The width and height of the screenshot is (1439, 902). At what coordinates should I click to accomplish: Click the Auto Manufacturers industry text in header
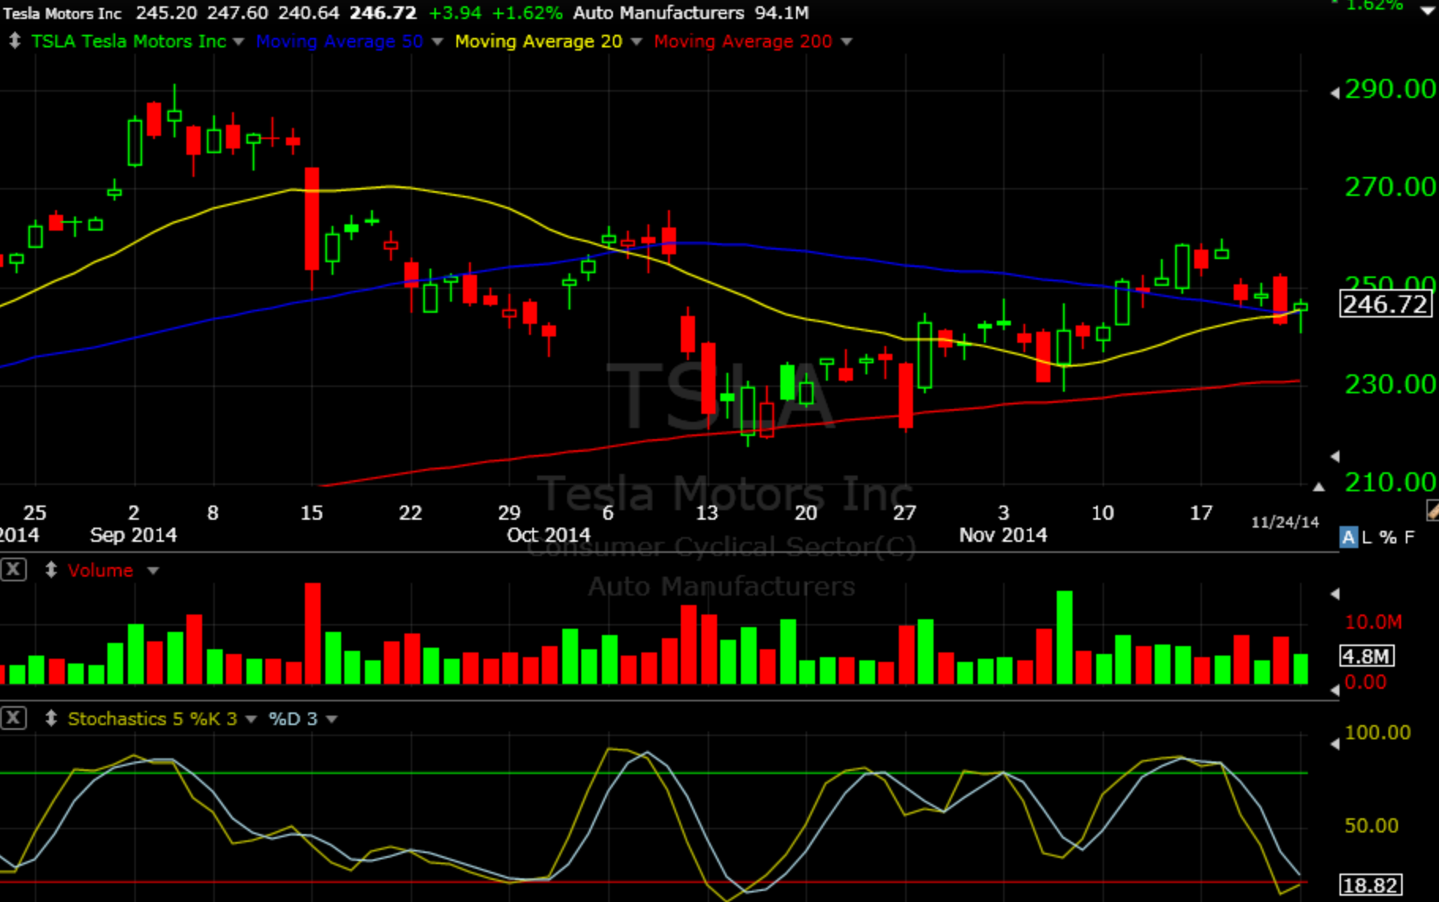click(x=659, y=13)
